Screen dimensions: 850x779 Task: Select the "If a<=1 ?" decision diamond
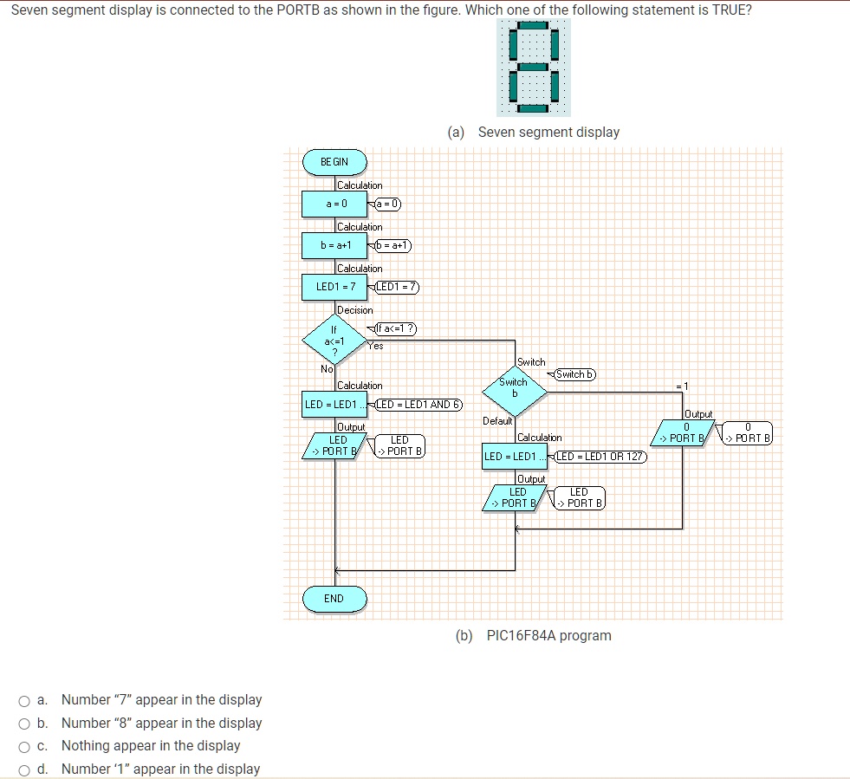pos(334,341)
